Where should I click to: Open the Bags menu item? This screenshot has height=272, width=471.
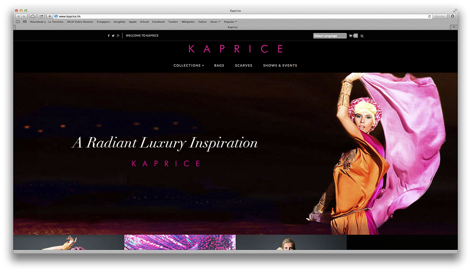(219, 66)
